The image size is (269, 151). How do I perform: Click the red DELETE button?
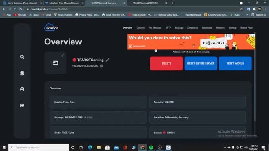point(166,63)
